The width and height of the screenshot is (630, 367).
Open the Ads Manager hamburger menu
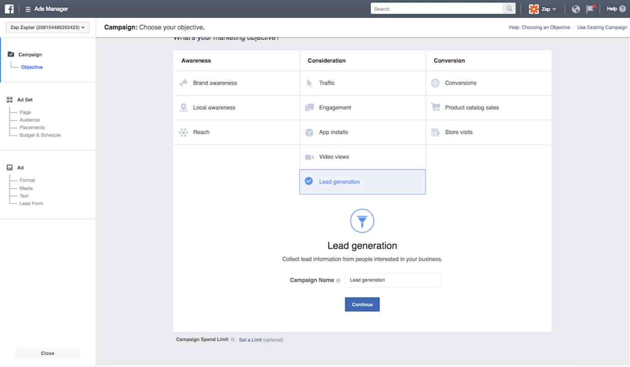pyautogui.click(x=28, y=9)
